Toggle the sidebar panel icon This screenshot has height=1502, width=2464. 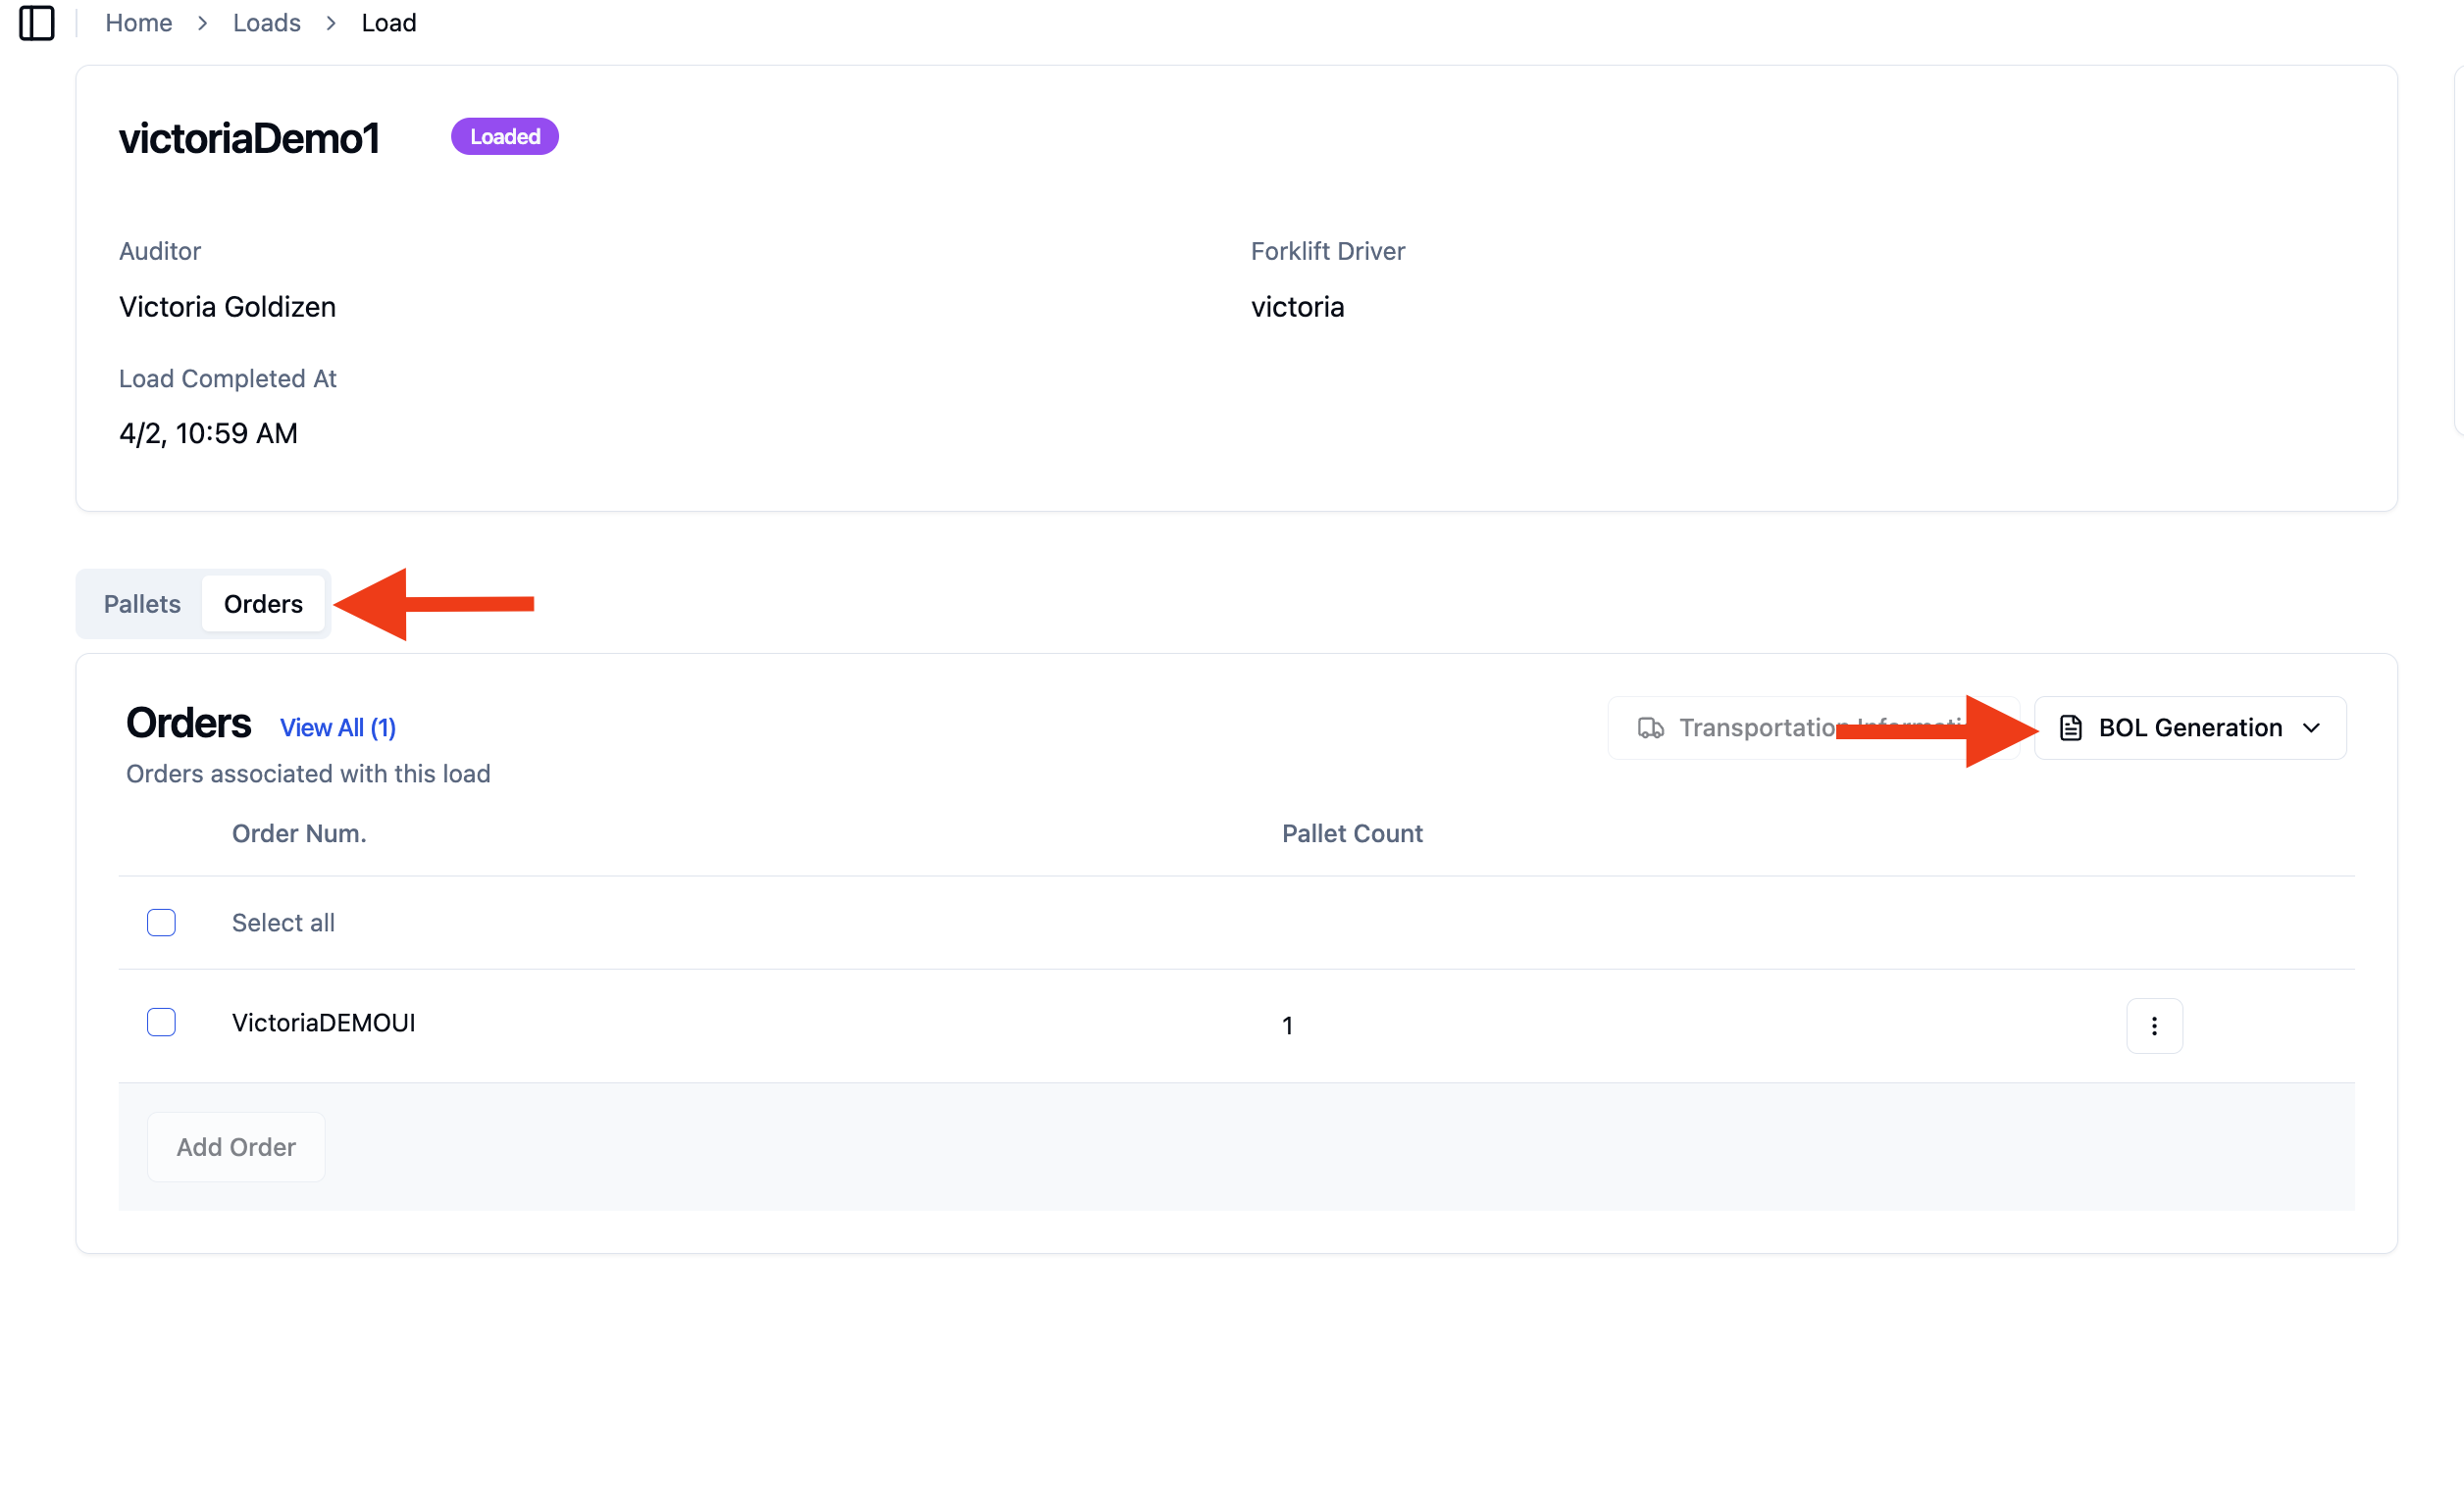[37, 23]
